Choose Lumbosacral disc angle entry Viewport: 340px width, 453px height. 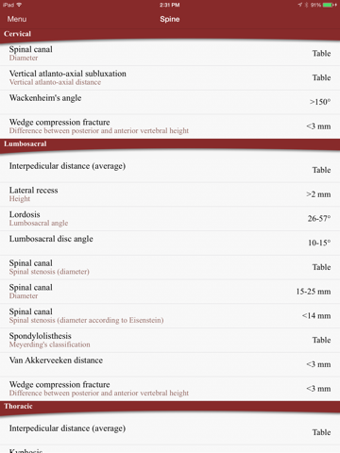tap(170, 243)
